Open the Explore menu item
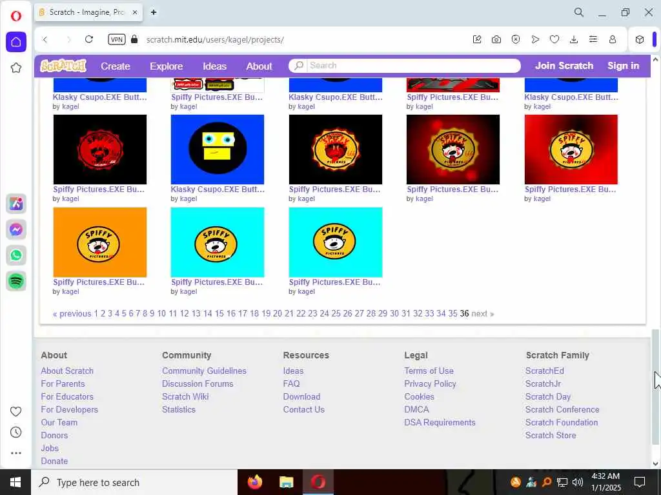 pos(166,66)
